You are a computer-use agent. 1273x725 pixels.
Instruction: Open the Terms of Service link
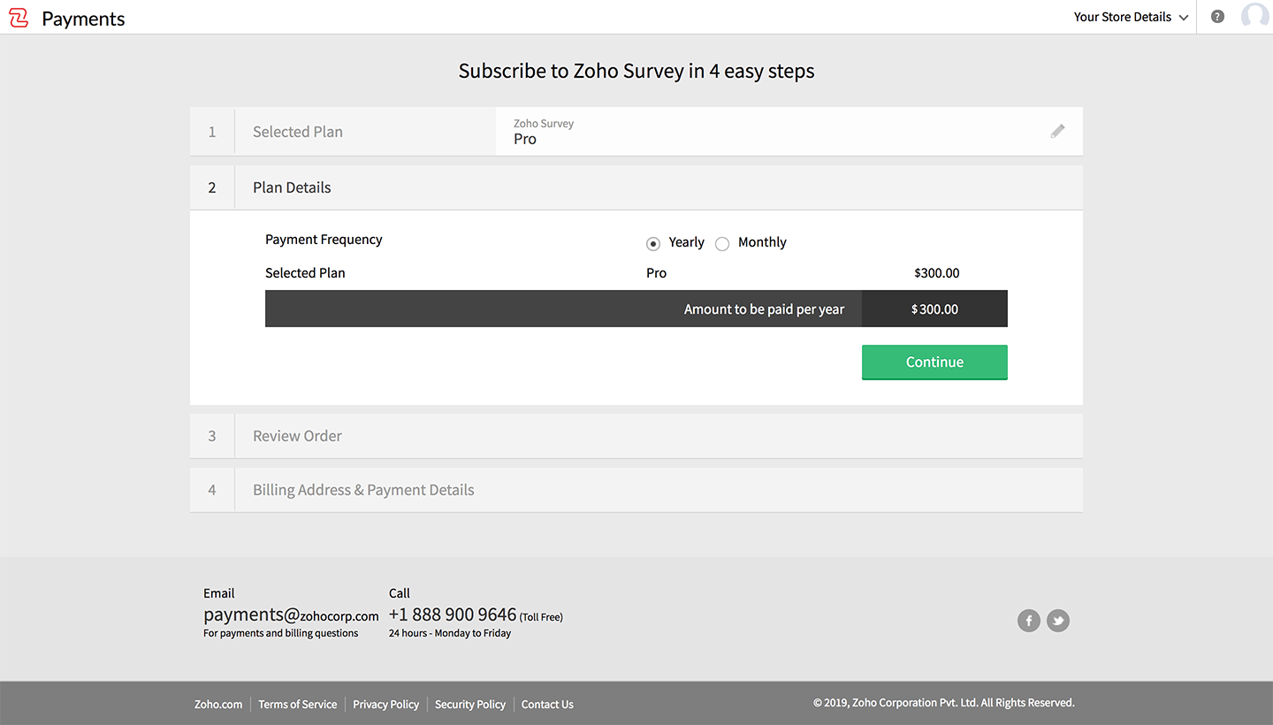[298, 705]
